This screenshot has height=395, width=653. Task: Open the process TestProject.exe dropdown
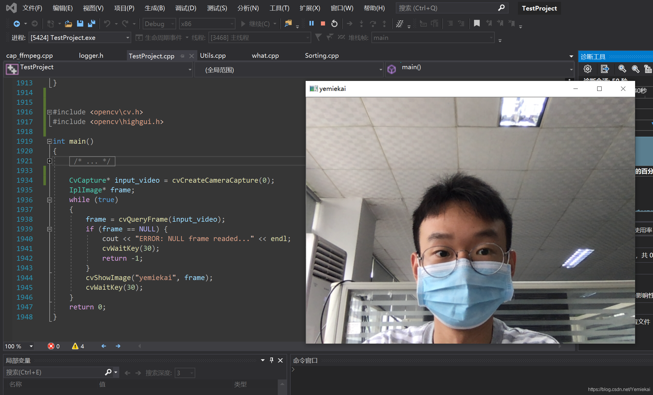127,38
